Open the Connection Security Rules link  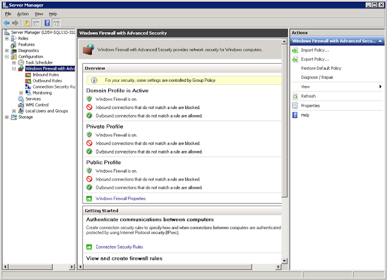click(119, 247)
